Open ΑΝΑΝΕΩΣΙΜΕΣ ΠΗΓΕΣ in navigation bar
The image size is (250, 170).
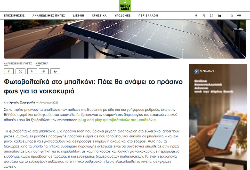click(x=49, y=16)
